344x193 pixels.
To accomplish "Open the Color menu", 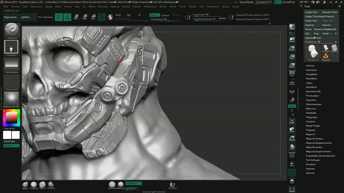I will pos(25,7).
